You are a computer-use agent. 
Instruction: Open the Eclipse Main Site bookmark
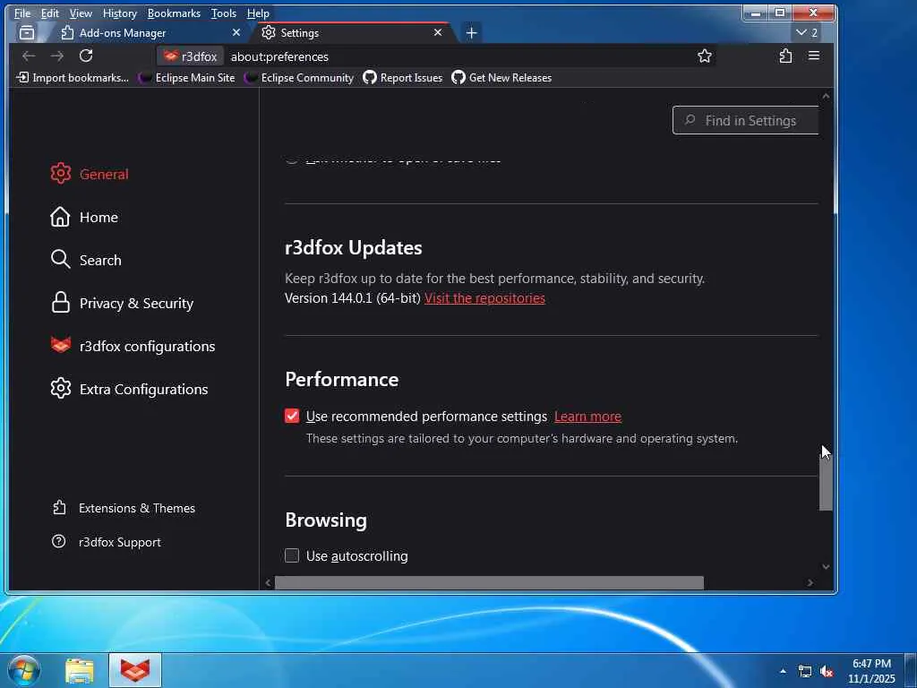(186, 78)
